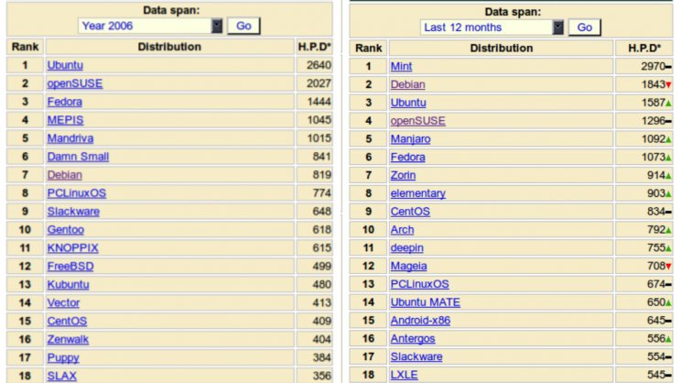The image size is (681, 383).
Task: Click Go button beside Last 12 months
Action: pyautogui.click(x=585, y=27)
